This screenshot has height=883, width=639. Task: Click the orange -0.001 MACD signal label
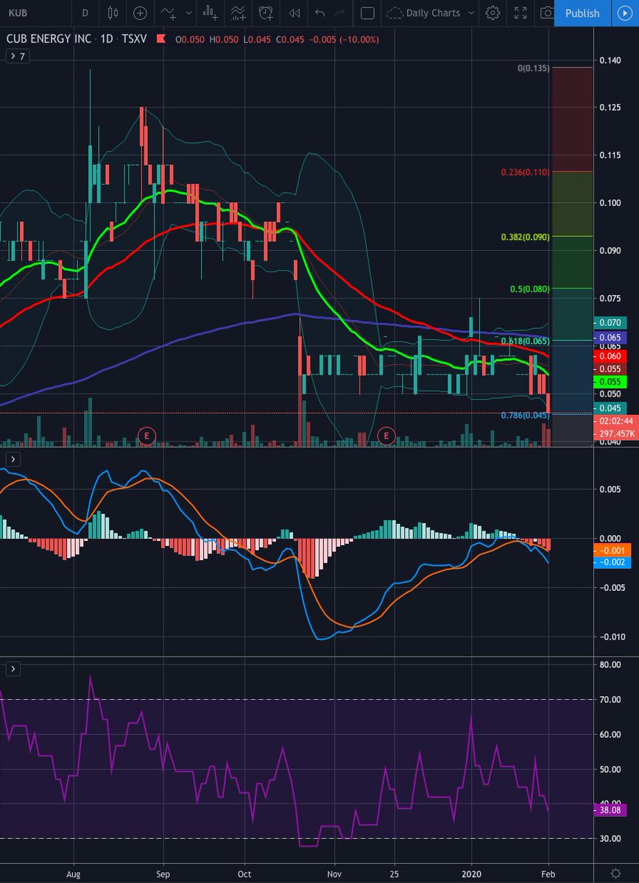(x=611, y=550)
